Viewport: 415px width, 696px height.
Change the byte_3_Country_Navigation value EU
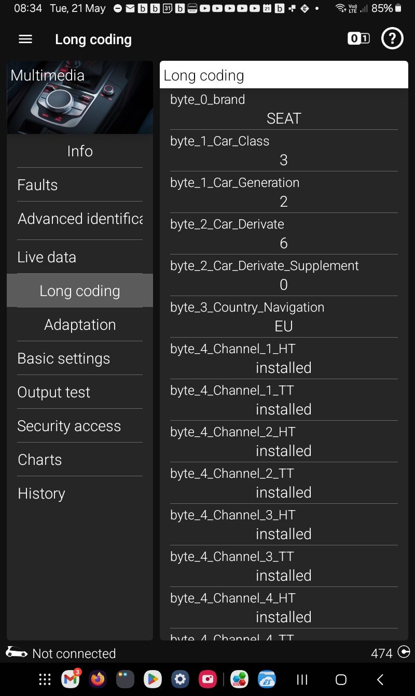(x=283, y=326)
